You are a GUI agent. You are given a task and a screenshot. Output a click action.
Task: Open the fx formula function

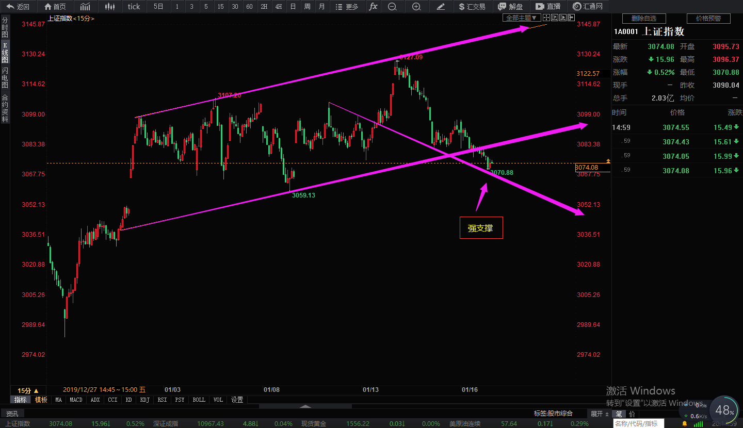(373, 7)
